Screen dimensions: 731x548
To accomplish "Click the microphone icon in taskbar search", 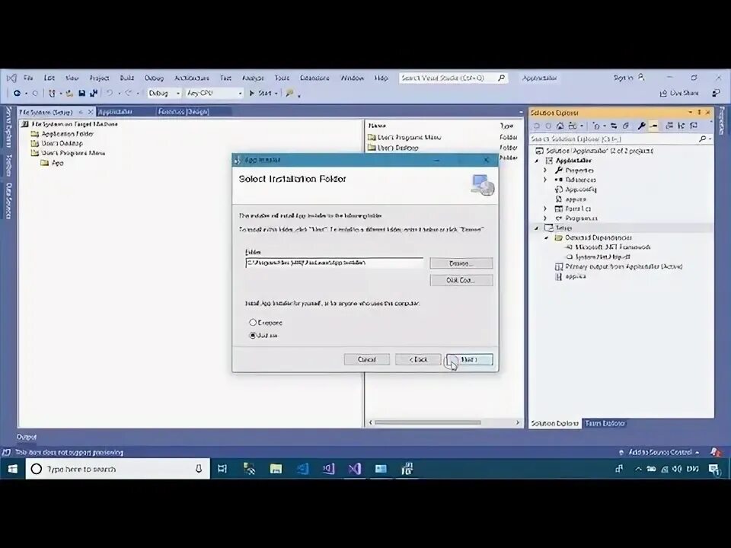I will click(199, 469).
